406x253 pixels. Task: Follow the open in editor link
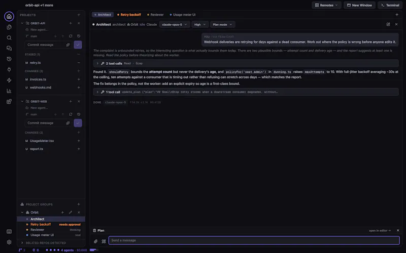point(380,231)
